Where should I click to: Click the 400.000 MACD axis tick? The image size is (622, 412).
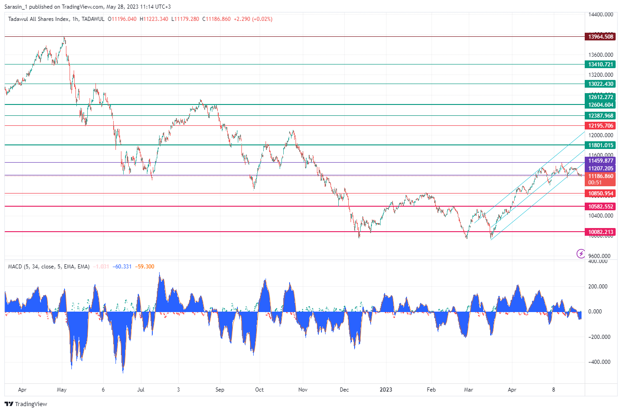click(598, 262)
